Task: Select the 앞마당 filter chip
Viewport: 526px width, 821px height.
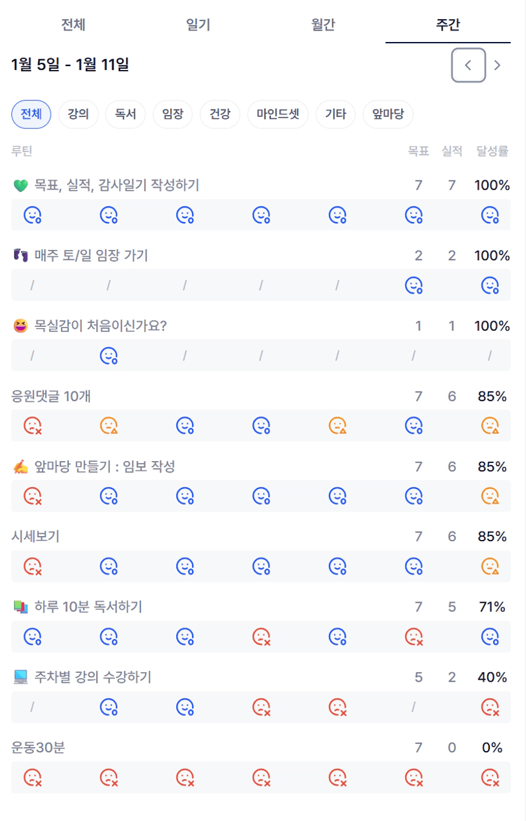Action: (x=388, y=114)
